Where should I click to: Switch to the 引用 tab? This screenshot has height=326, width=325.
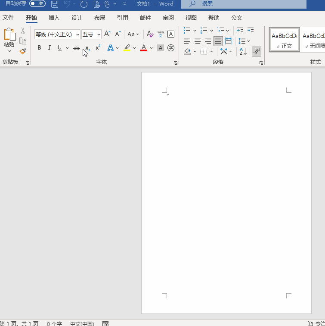[123, 18]
